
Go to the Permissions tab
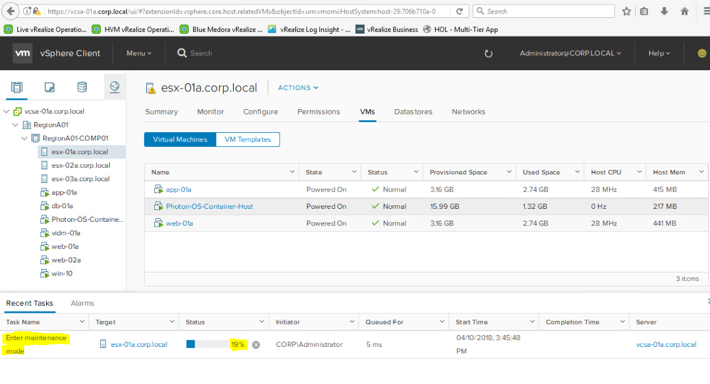[319, 112]
